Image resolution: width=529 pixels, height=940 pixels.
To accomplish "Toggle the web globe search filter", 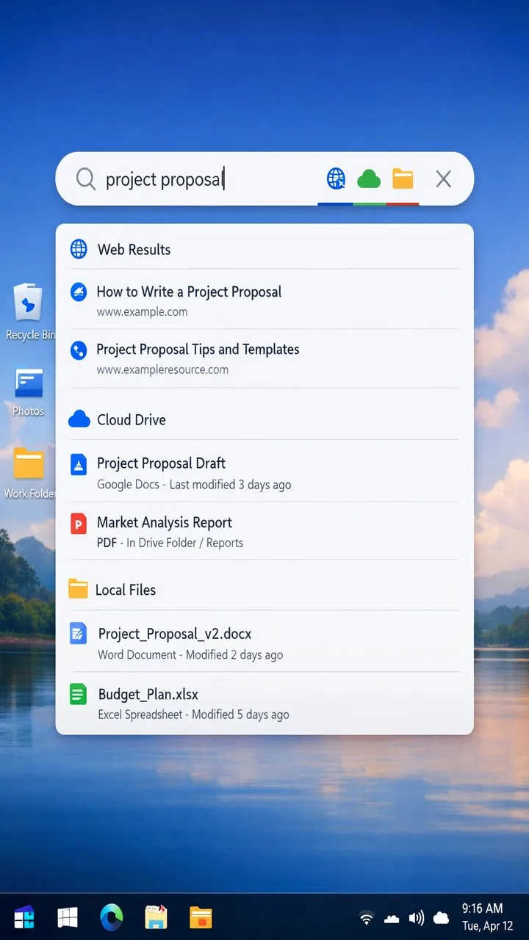I will click(x=336, y=178).
